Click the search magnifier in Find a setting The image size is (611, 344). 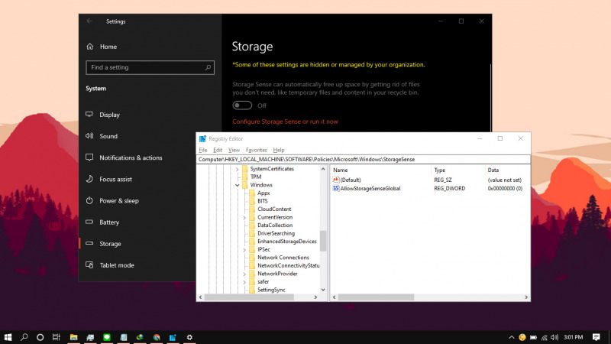(x=208, y=67)
